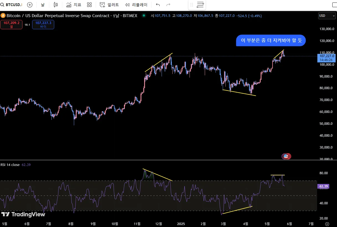
Task: Click the Bitcoin orange logo icon
Action: tap(3, 16)
